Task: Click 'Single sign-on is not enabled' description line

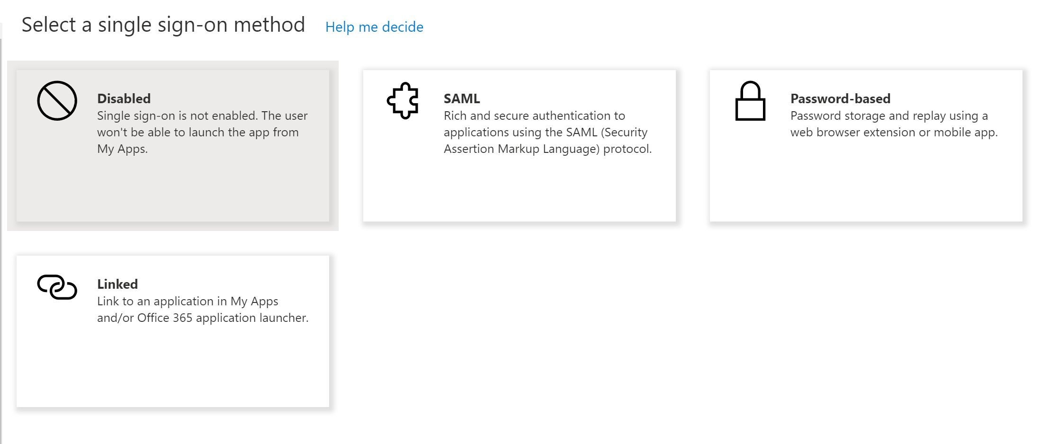Action: point(202,115)
